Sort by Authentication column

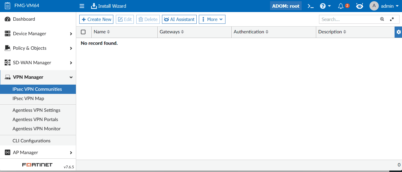pyautogui.click(x=251, y=32)
